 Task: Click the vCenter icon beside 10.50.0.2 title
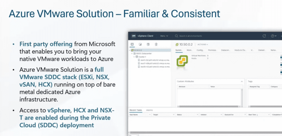click(x=177, y=44)
